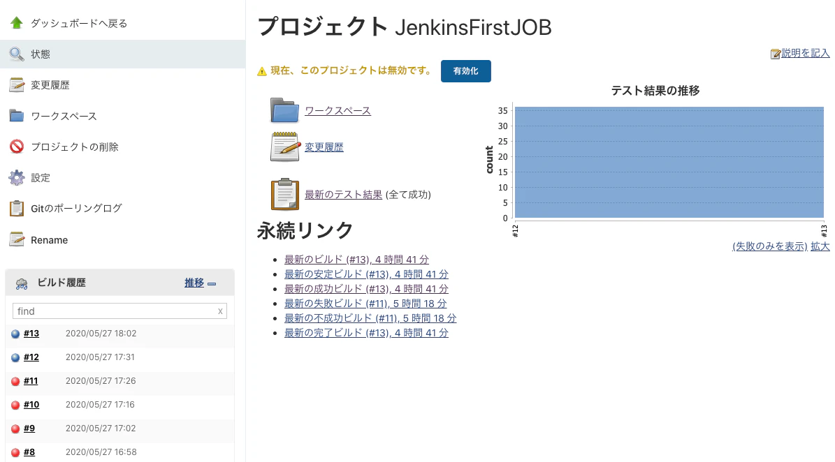Open 最新の完了ビルド (#13) permalink
Image resolution: width=835 pixels, height=462 pixels.
click(366, 333)
